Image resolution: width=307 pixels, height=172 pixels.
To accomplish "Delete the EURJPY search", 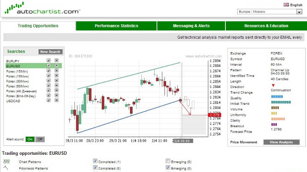I will pos(56,61).
